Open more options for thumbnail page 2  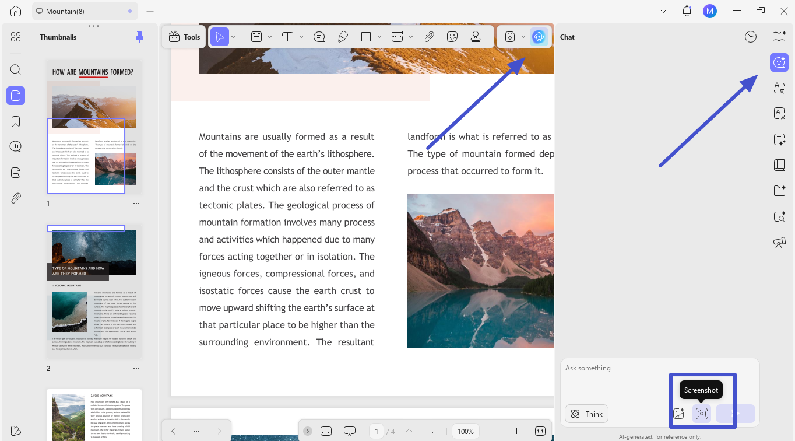[136, 368]
